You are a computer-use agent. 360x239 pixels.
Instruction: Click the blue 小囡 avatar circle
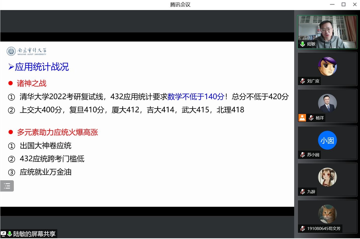click(327, 140)
